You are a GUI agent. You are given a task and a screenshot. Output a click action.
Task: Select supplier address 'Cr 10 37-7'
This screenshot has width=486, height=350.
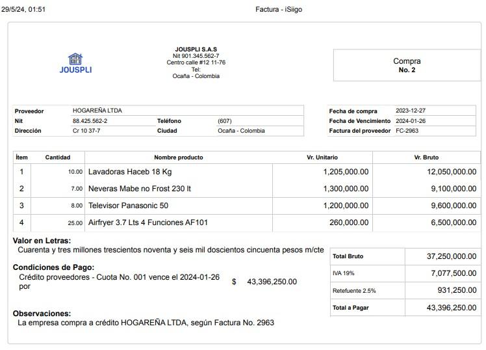pos(86,131)
